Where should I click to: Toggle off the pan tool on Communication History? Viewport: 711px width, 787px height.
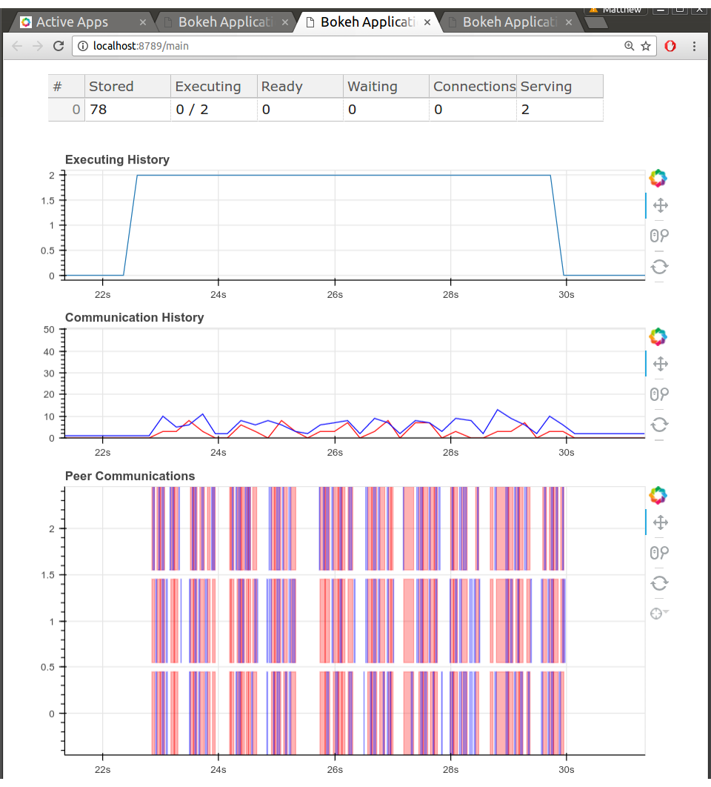click(x=658, y=363)
